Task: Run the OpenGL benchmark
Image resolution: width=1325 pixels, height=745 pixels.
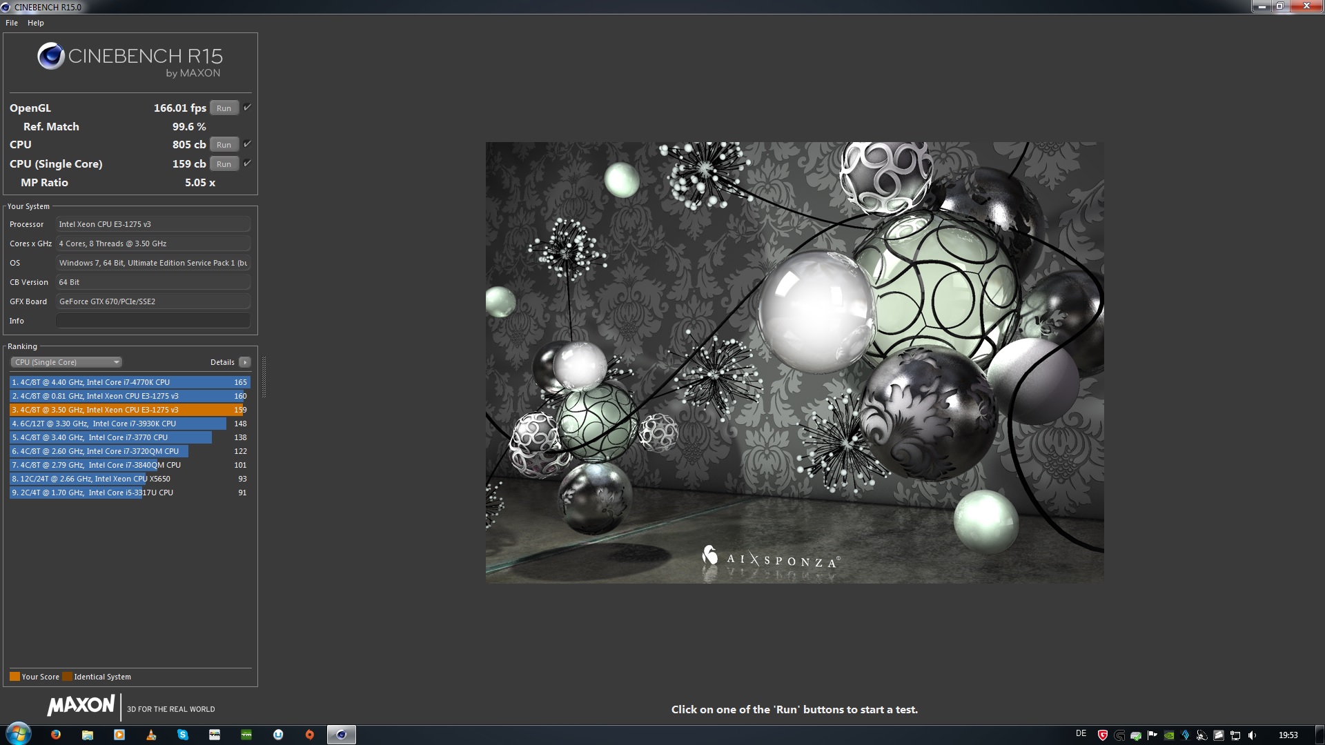Action: pos(224,108)
